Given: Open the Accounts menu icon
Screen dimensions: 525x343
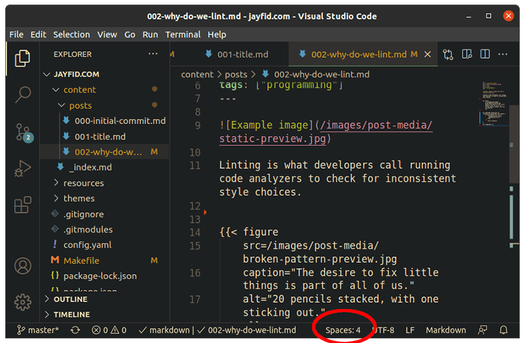Looking at the screenshot, I should [x=23, y=266].
